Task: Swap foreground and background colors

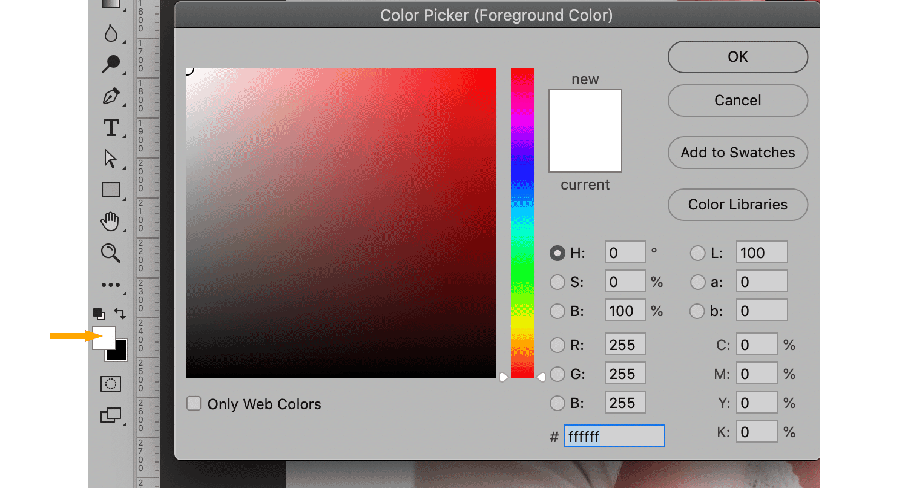Action: (120, 313)
